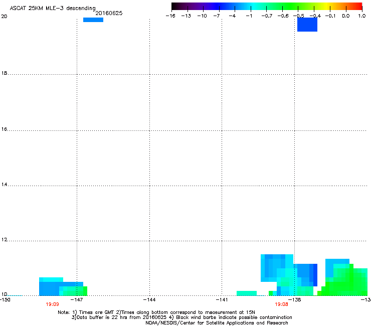Click the colorbar label 1.0

coord(362,16)
